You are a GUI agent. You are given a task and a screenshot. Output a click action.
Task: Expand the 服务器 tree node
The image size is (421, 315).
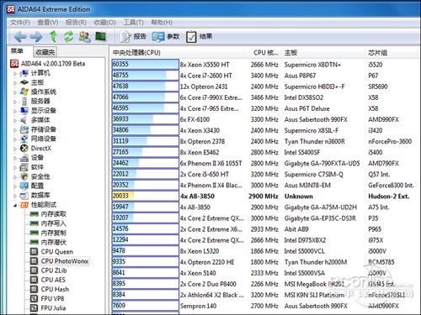(x=15, y=102)
